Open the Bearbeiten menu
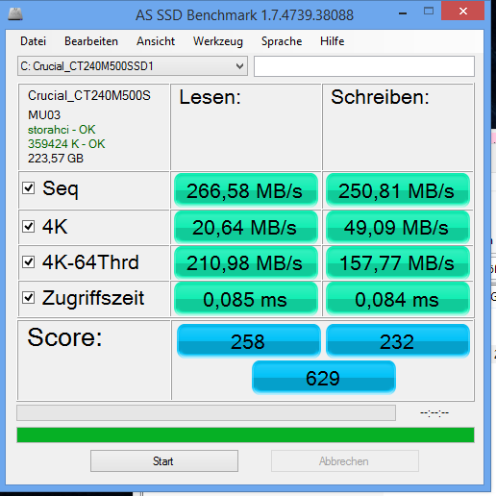Image resolution: width=496 pixels, height=496 pixels. [x=91, y=41]
